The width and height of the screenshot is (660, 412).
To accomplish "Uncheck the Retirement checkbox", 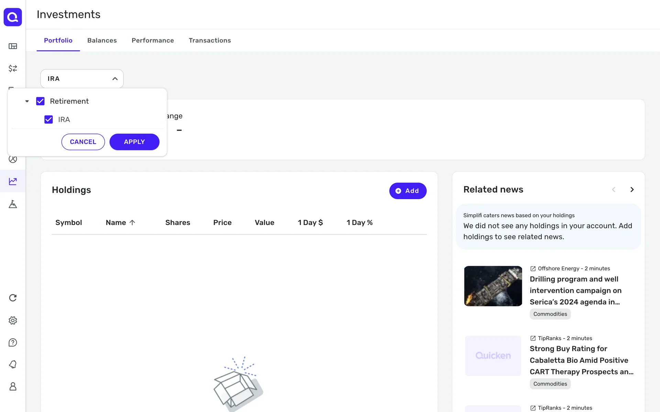I will point(40,101).
